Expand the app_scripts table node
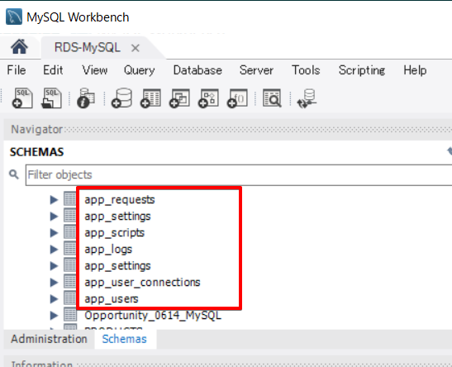The height and width of the screenshot is (367, 452). coord(54,232)
